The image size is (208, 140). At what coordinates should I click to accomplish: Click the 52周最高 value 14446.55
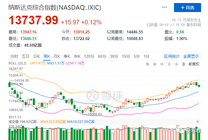pyautogui.click(x=135, y=32)
